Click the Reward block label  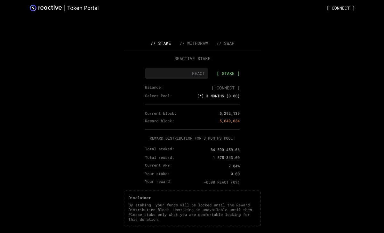[x=160, y=121]
